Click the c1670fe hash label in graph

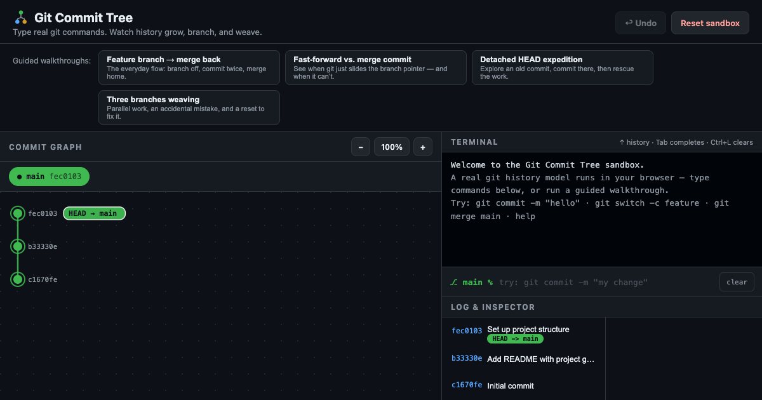[43, 279]
